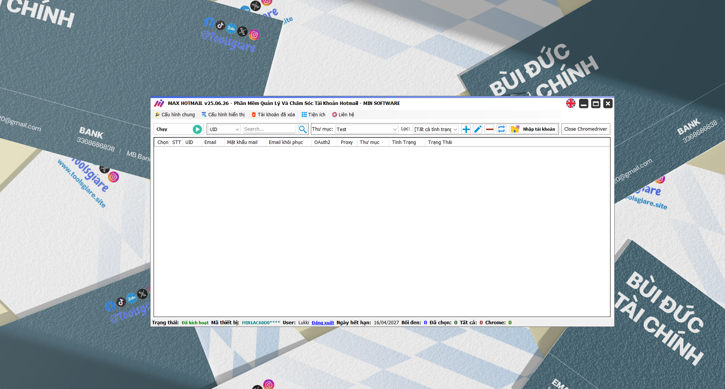Sort by STT column header
This screenshot has height=389, width=725.
pyautogui.click(x=176, y=142)
